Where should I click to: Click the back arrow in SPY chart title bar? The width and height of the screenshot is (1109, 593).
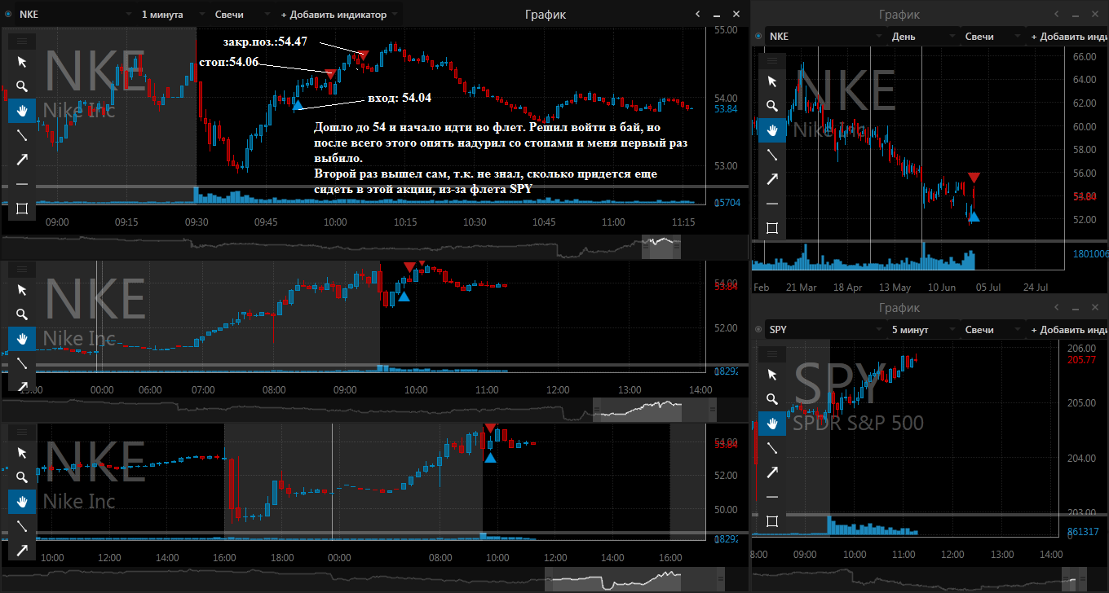pos(1058,307)
